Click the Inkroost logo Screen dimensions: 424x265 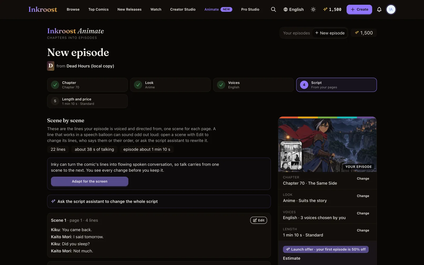43,9
